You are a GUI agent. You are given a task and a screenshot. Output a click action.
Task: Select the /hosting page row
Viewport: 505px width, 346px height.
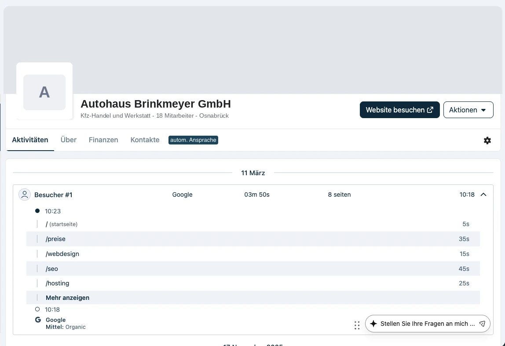[x=253, y=283]
